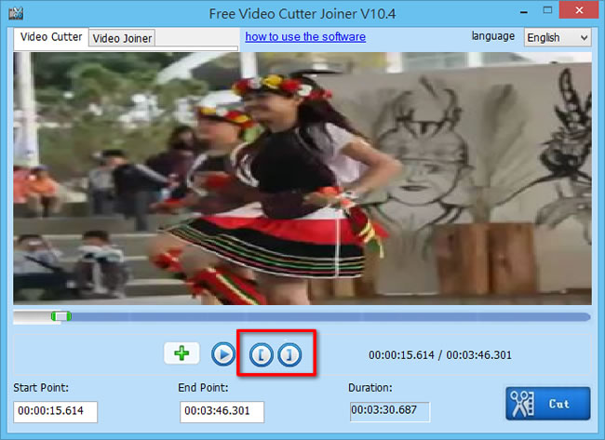This screenshot has width=605, height=440.
Task: Set end point with right bracket button
Action: [x=289, y=354]
